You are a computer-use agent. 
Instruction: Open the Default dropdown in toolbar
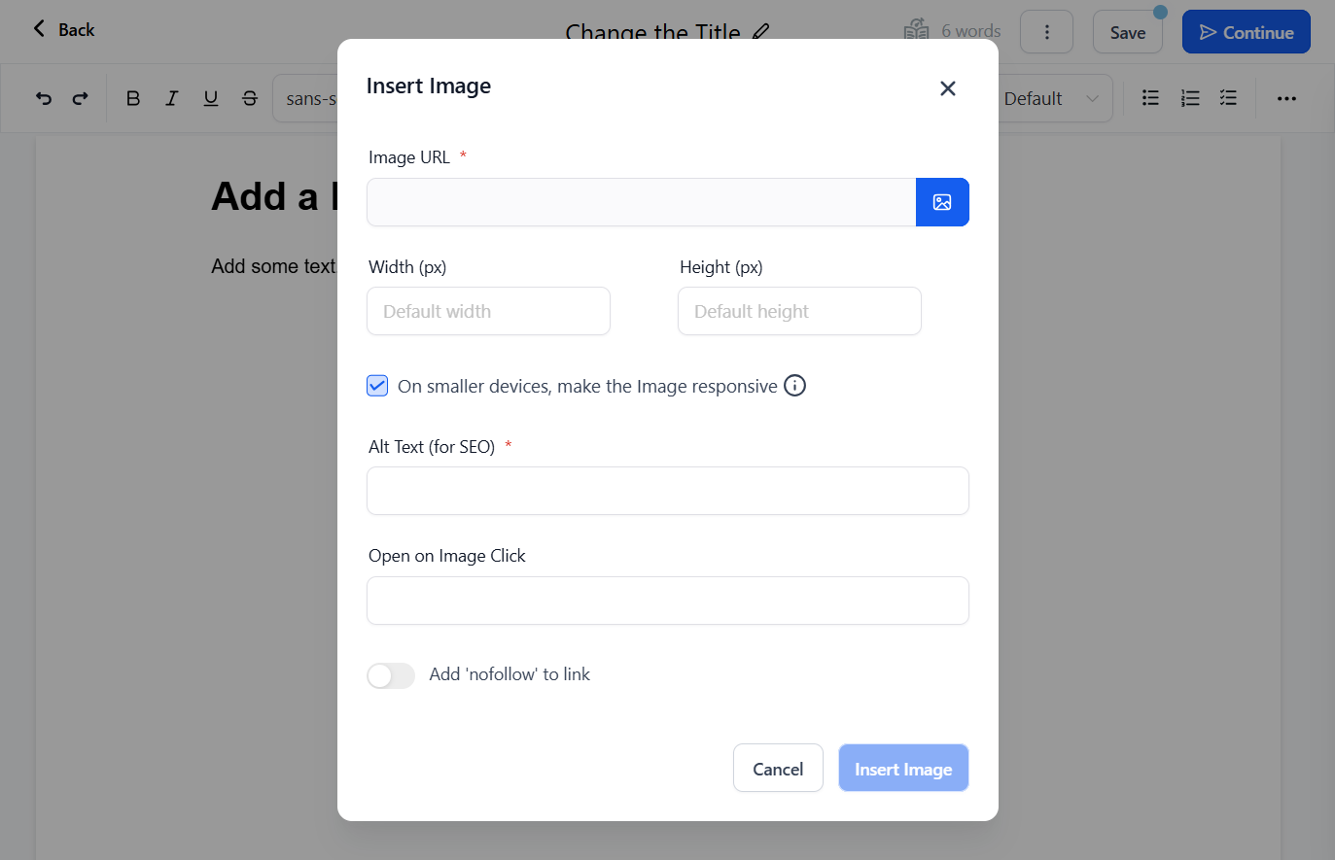coord(1052,98)
